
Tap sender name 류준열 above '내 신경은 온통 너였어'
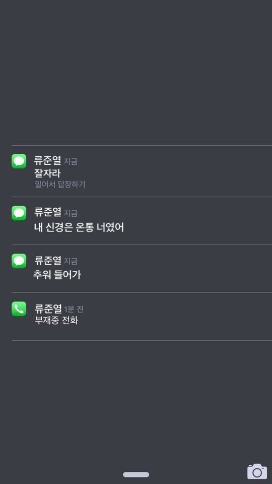tap(47, 213)
